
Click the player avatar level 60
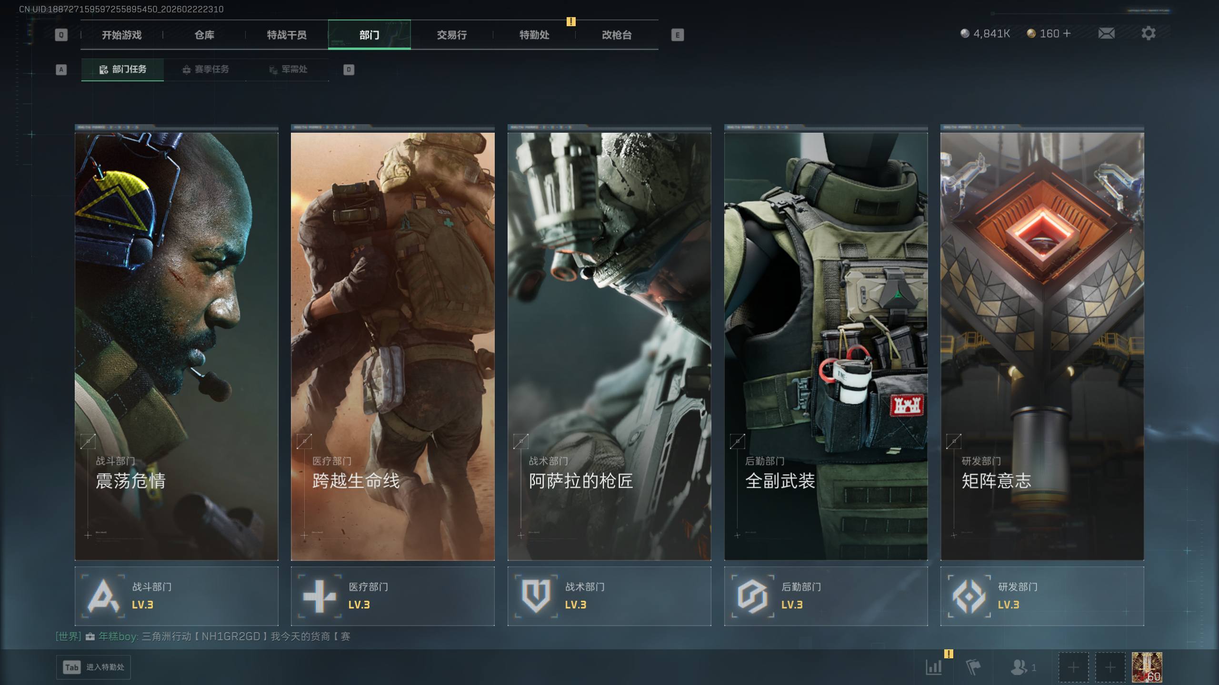pos(1147,667)
